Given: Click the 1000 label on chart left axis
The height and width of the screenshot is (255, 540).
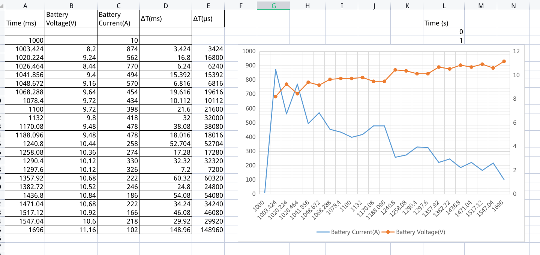Looking at the screenshot, I should point(249,51).
